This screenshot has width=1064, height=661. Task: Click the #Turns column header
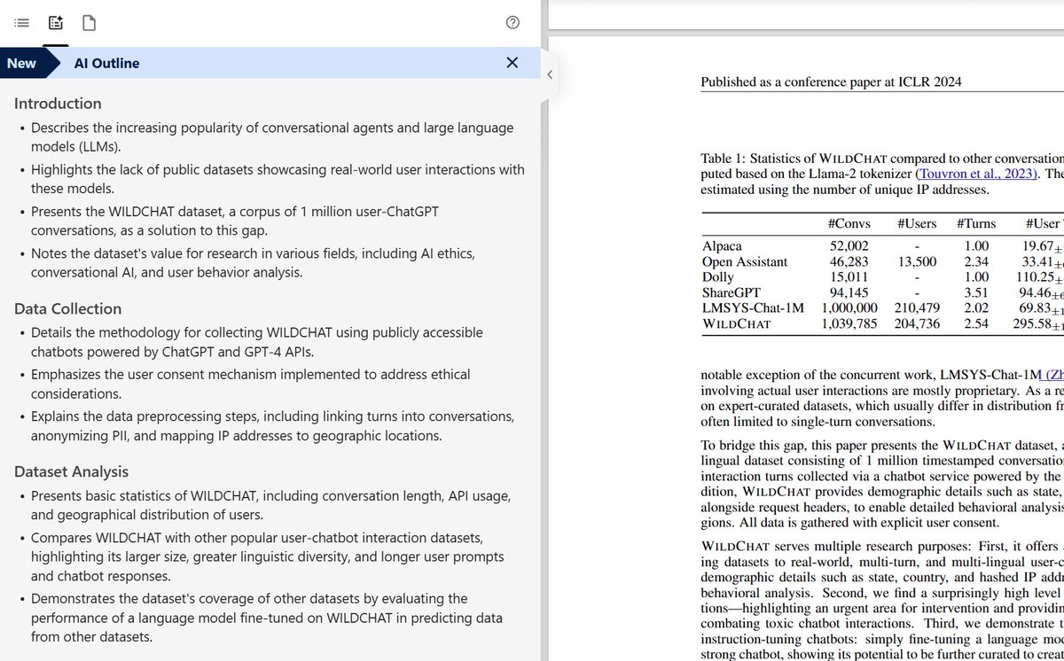[x=976, y=224]
